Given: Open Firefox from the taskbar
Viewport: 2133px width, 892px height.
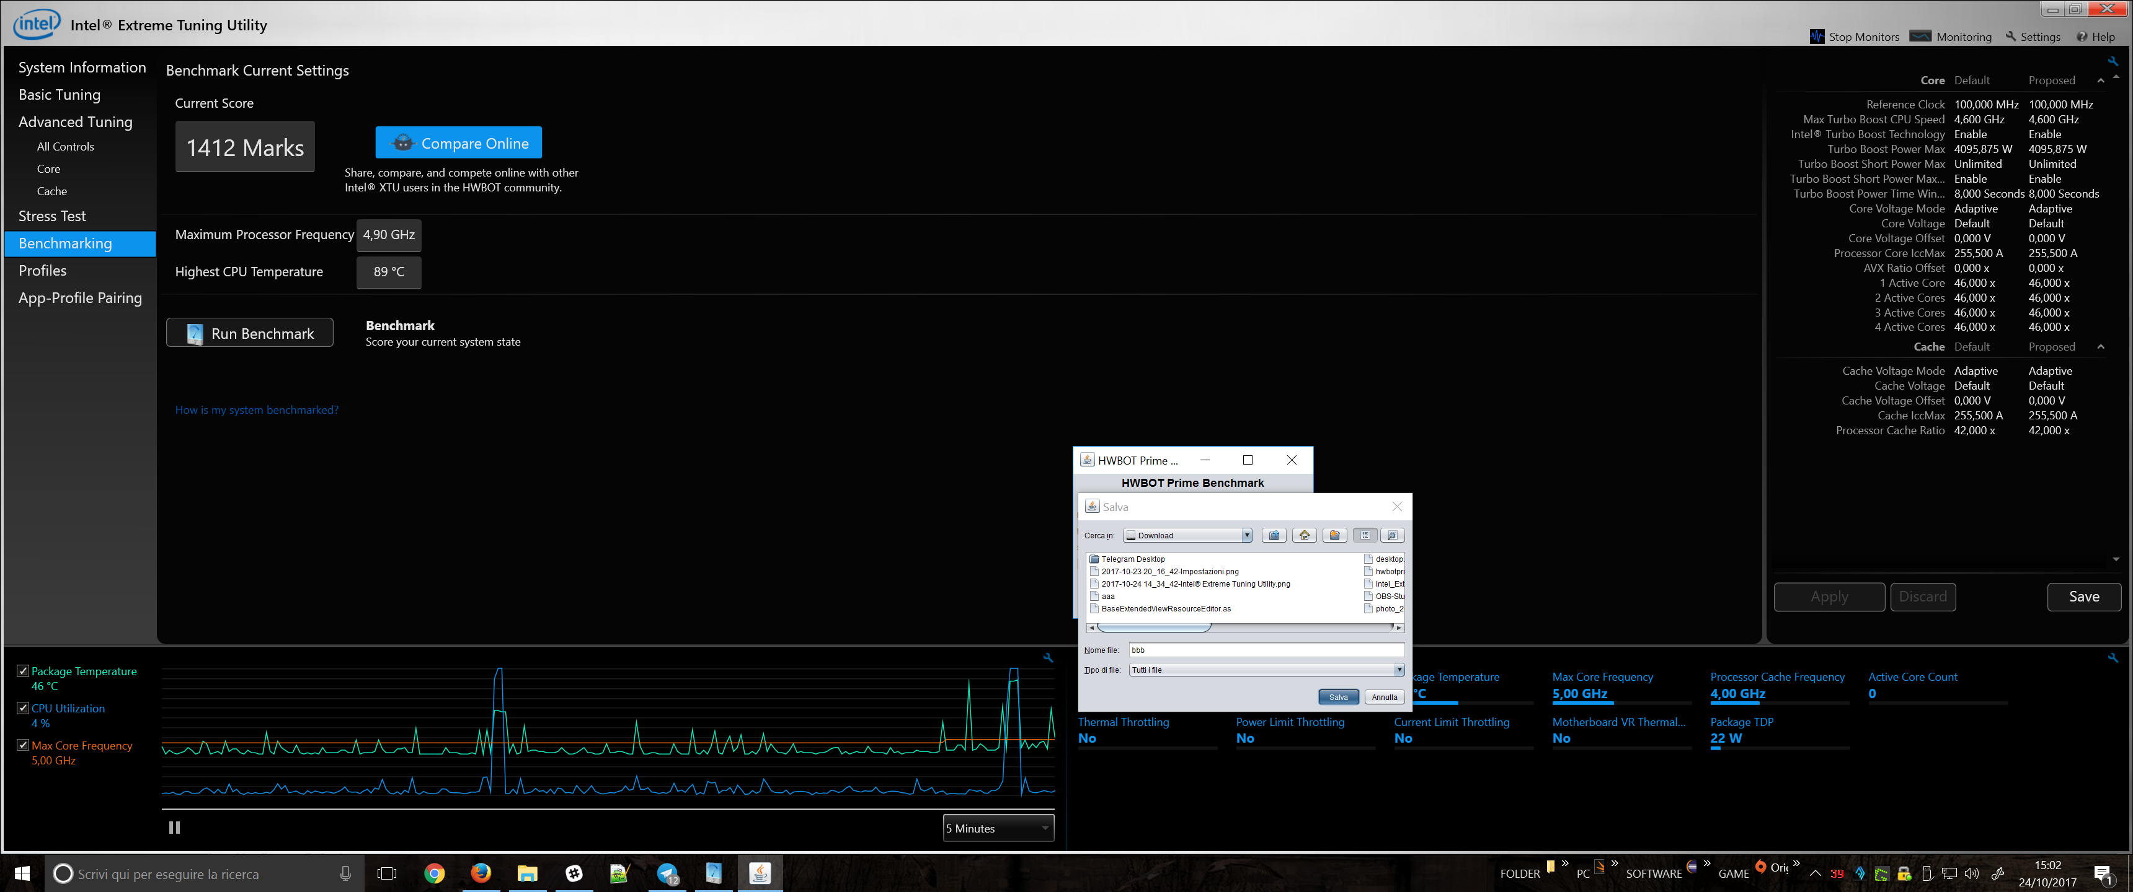Looking at the screenshot, I should 481,873.
